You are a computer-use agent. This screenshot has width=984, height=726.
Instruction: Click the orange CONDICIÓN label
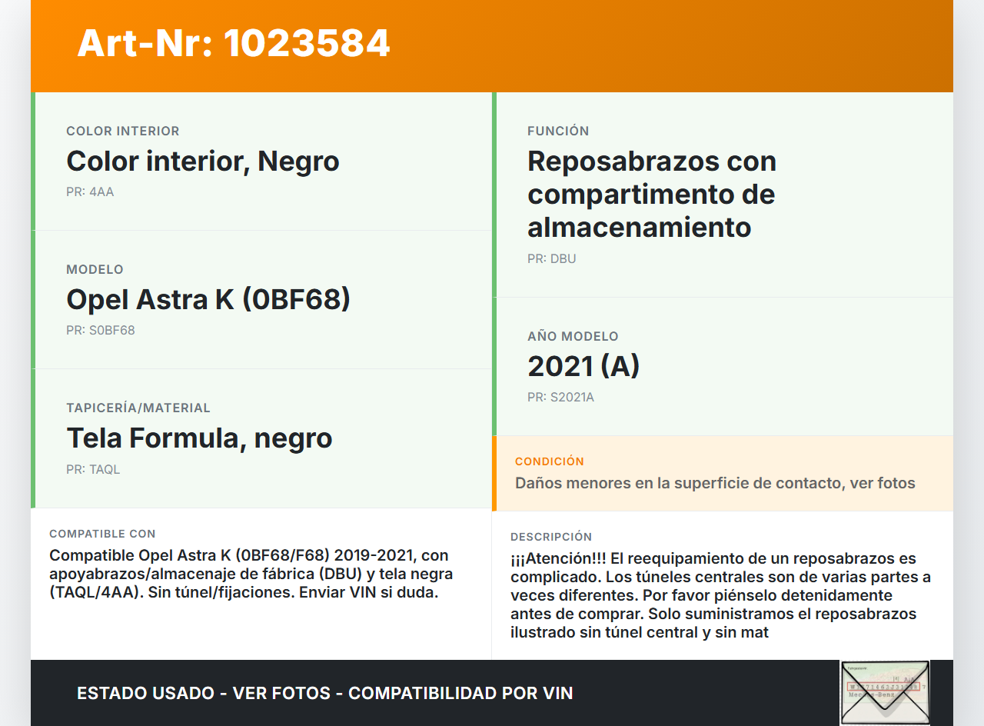point(550,461)
